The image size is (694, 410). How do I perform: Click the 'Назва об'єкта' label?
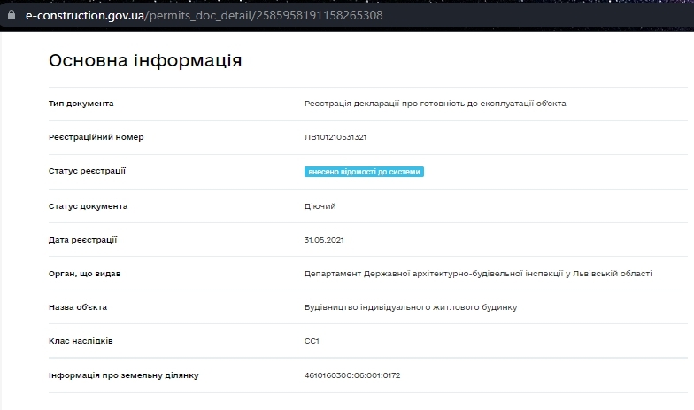(x=78, y=307)
